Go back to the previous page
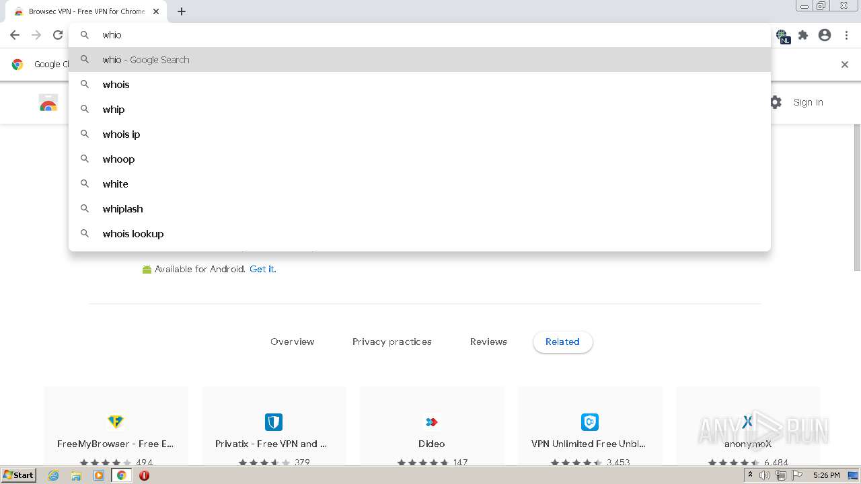The image size is (861, 484). click(x=15, y=35)
